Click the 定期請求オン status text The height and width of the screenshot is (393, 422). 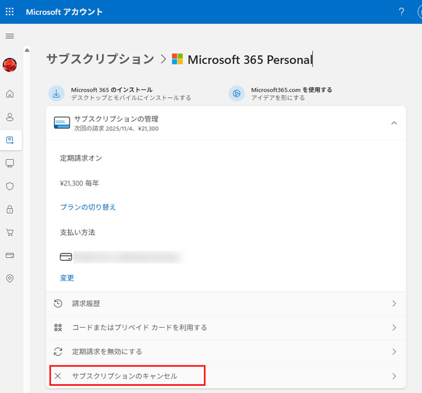click(81, 158)
